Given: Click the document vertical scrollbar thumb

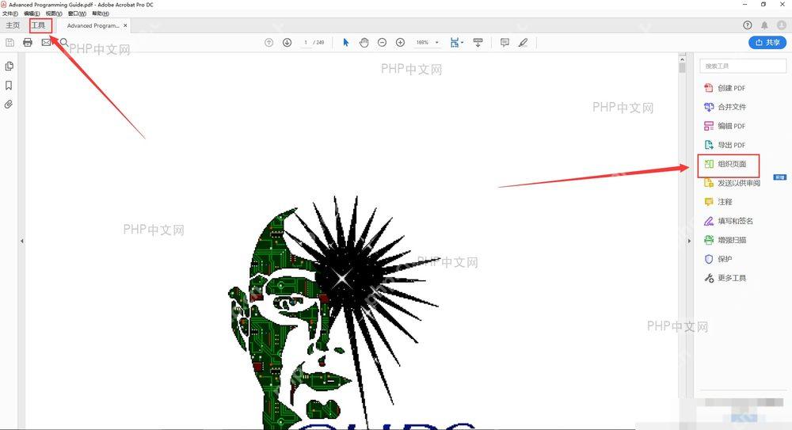Looking at the screenshot, I should [x=683, y=67].
